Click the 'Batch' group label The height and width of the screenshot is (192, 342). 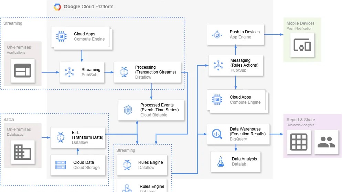pyautogui.click(x=9, y=120)
